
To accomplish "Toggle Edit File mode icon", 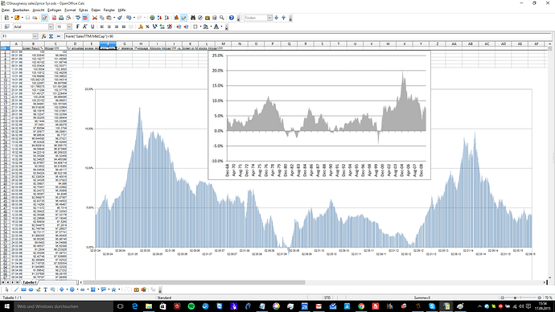I will (44, 18).
